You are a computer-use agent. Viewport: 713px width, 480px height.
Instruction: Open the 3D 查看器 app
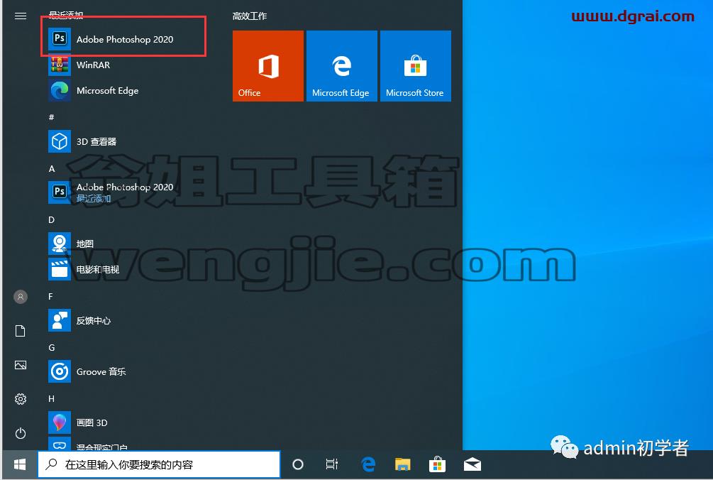[x=123, y=141]
